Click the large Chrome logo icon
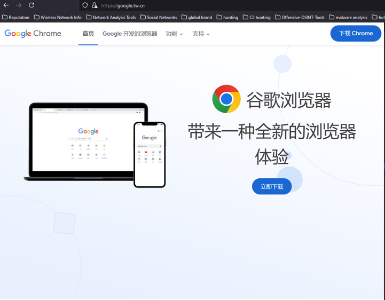The width and height of the screenshot is (385, 300). [x=226, y=99]
